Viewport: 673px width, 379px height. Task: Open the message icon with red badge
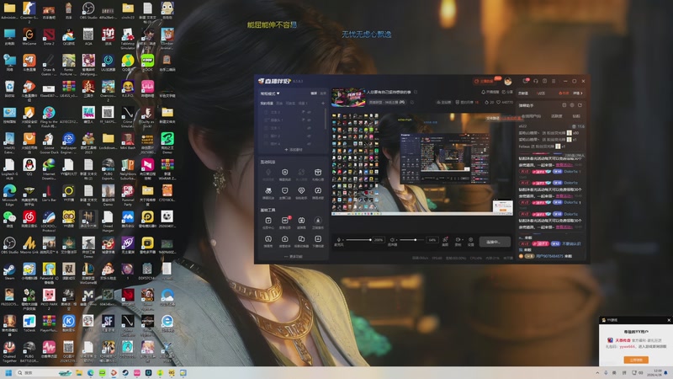526,81
